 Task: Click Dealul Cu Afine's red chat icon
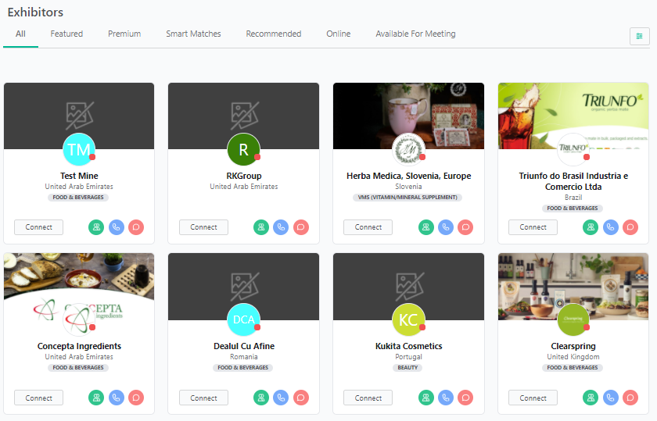point(301,398)
